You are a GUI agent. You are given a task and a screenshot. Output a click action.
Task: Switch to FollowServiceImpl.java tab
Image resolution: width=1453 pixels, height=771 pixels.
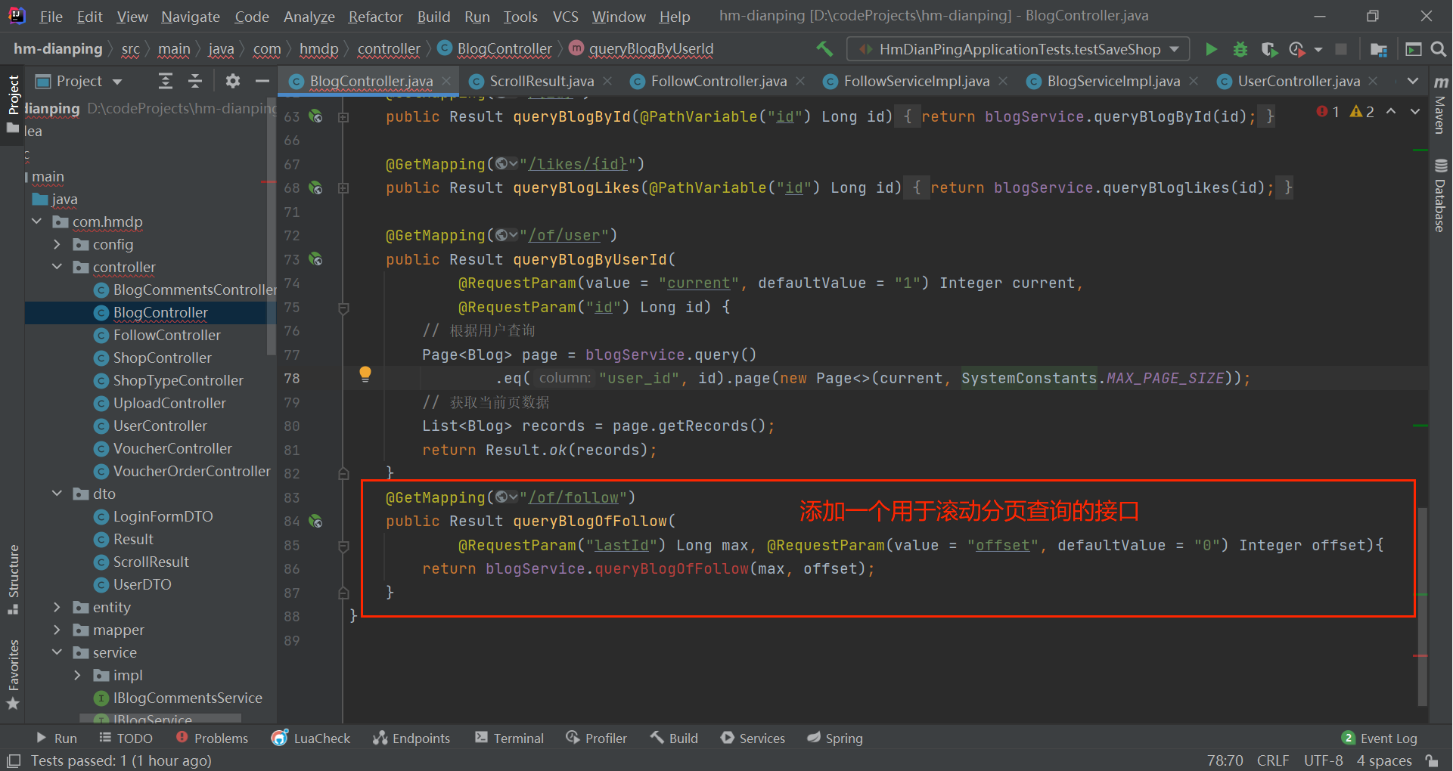coord(916,81)
